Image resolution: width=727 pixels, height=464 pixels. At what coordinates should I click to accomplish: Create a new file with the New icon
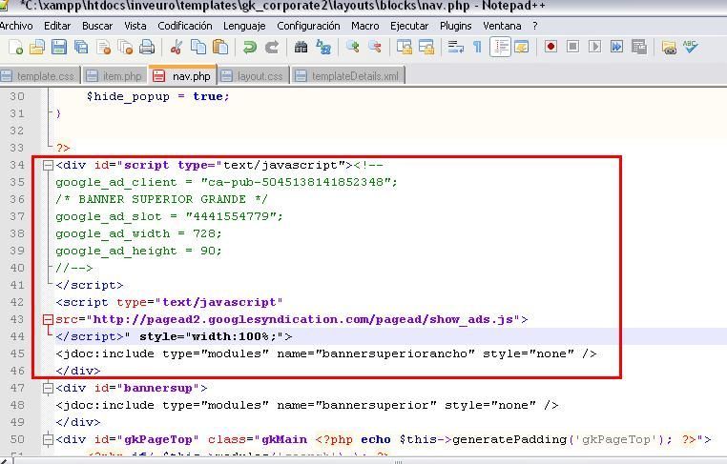[15, 48]
